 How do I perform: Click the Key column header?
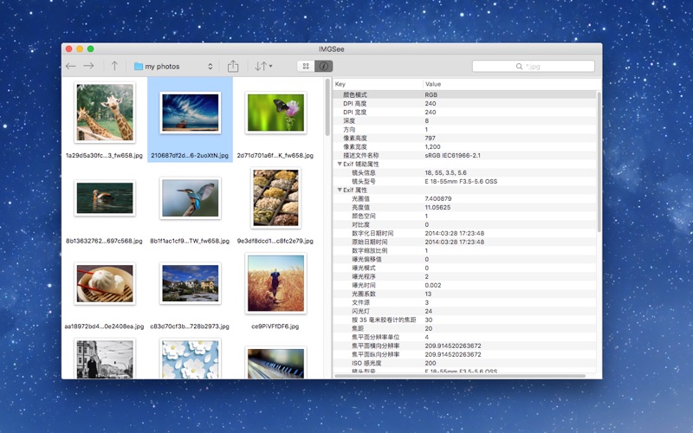378,84
